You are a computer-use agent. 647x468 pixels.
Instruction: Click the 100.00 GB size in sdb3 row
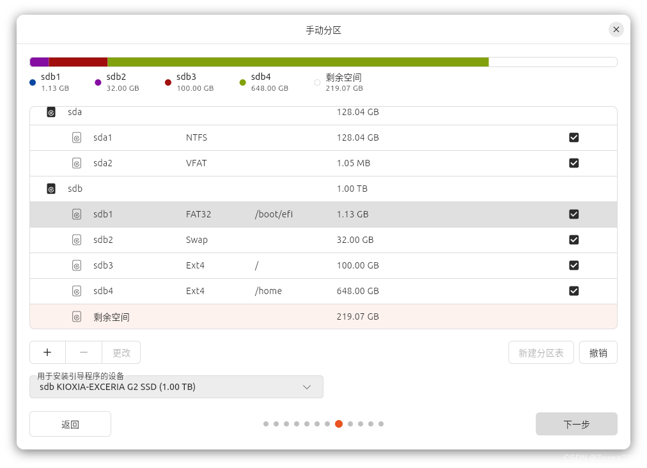coord(358,265)
